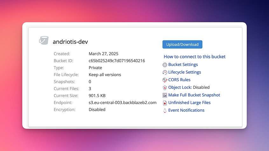Open the Event Notifications link
Screen dimensions: 269x151
click(186, 110)
